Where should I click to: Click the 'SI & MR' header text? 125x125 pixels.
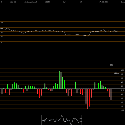(13, 2)
